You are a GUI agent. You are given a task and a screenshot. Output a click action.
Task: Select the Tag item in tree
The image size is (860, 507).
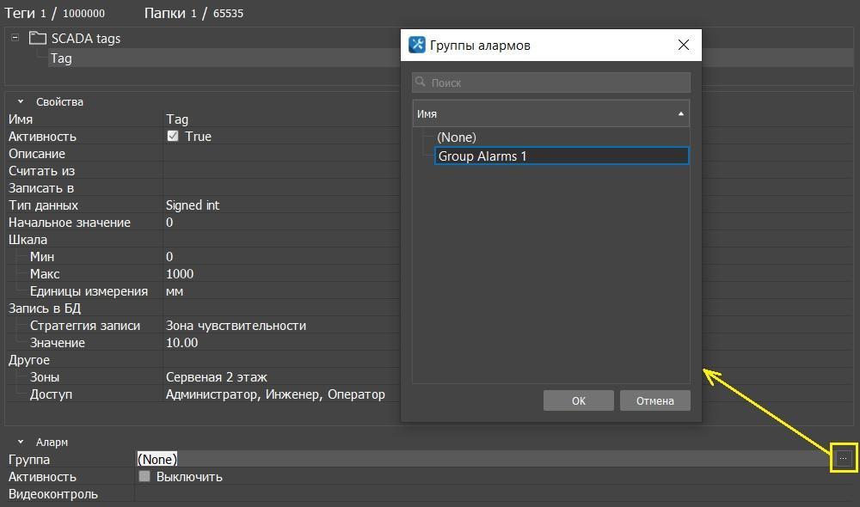[61, 58]
